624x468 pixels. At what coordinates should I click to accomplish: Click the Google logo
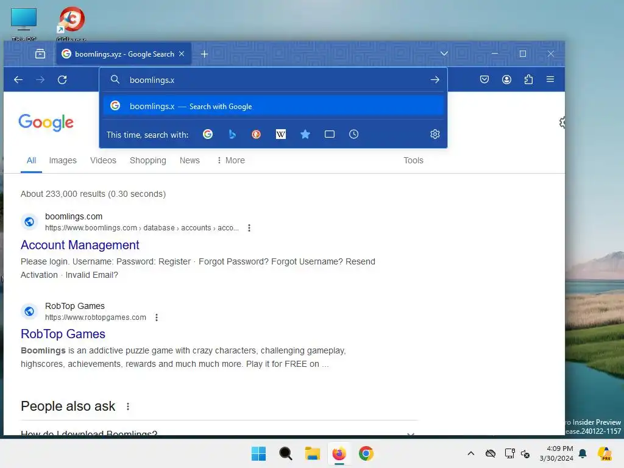click(46, 122)
